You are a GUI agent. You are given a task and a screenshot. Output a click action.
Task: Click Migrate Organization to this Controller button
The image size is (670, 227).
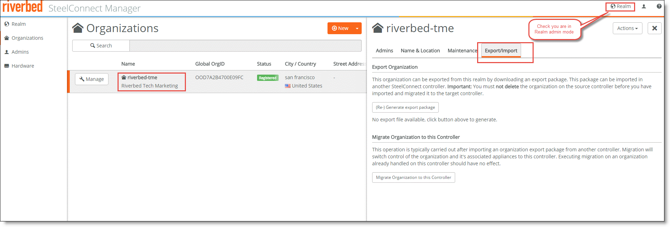click(413, 177)
